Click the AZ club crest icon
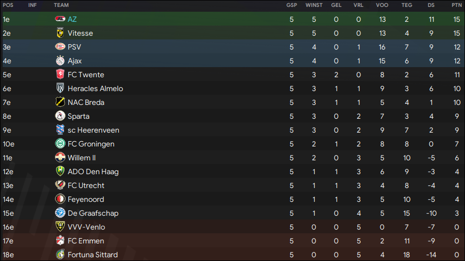 pyautogui.click(x=60, y=19)
